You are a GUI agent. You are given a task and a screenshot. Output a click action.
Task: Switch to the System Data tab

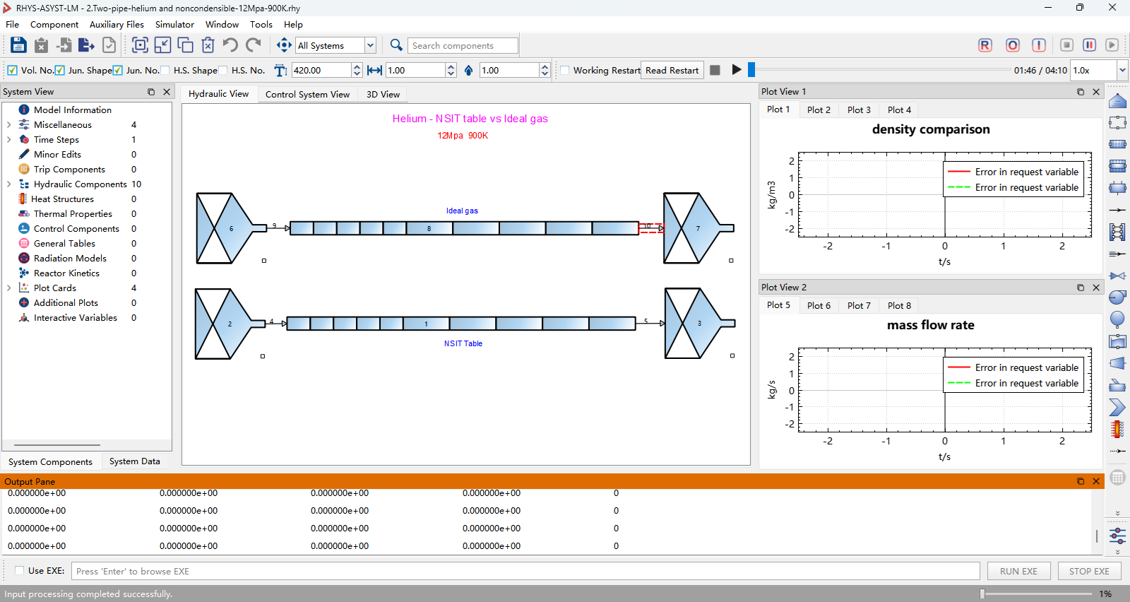[x=134, y=461]
